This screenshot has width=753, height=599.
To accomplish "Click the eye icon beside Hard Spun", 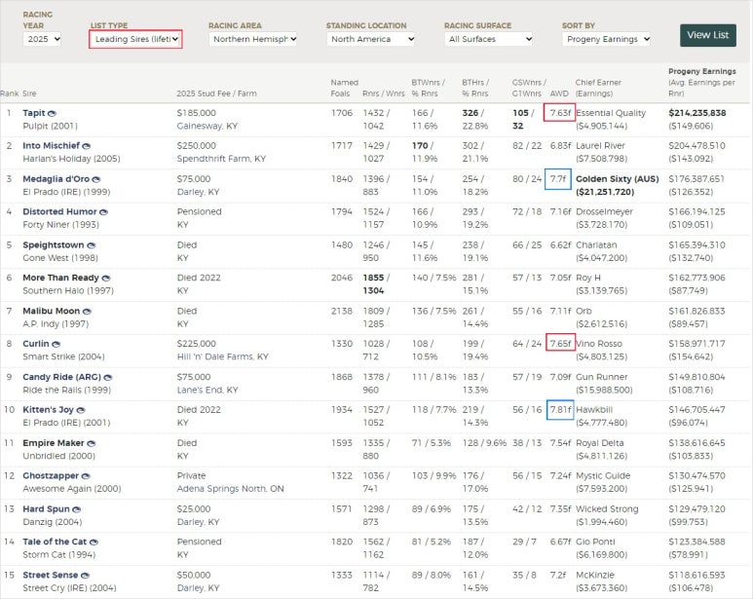I will click(76, 509).
